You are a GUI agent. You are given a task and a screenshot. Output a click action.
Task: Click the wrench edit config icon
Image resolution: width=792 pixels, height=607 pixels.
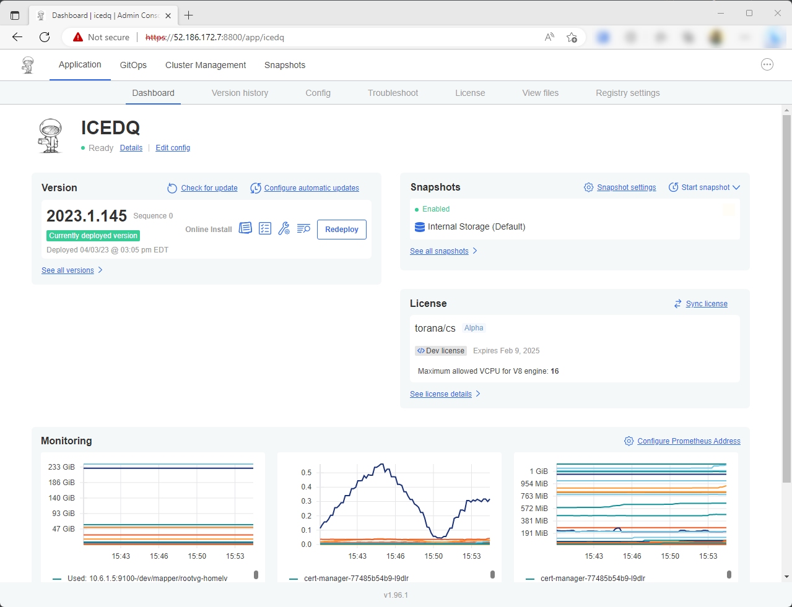(x=284, y=228)
